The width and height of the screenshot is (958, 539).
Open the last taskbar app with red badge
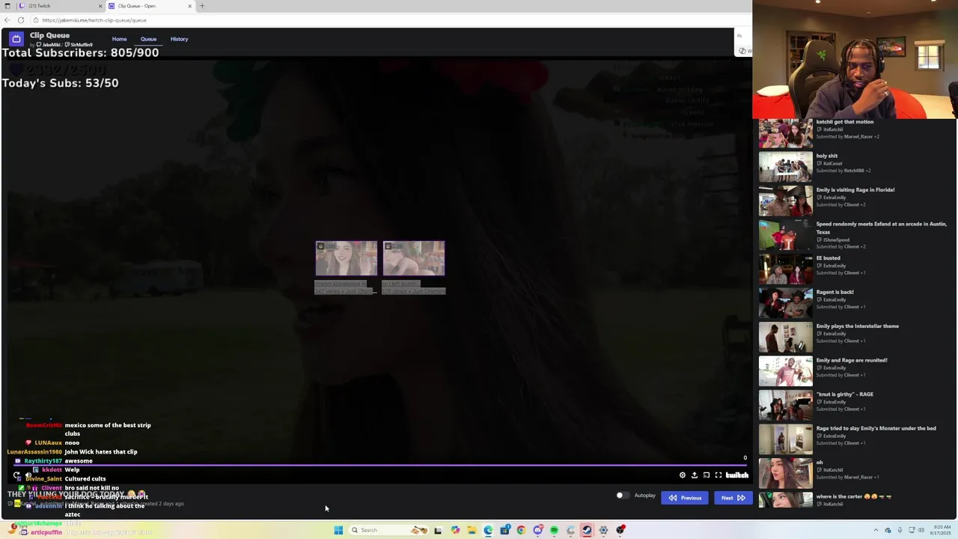point(620,530)
